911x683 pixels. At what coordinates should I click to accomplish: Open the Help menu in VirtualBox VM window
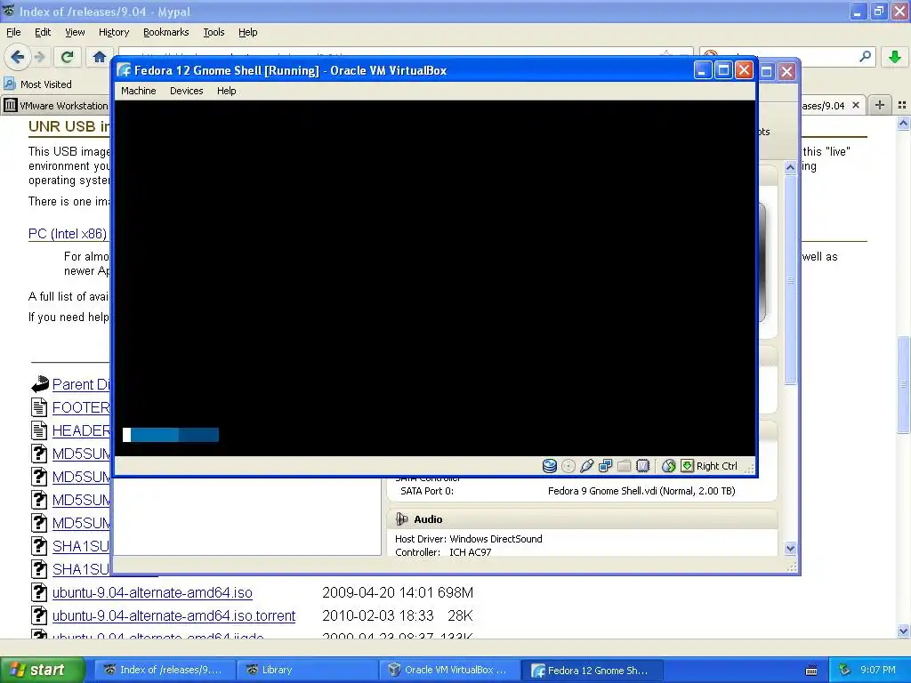pyautogui.click(x=227, y=91)
